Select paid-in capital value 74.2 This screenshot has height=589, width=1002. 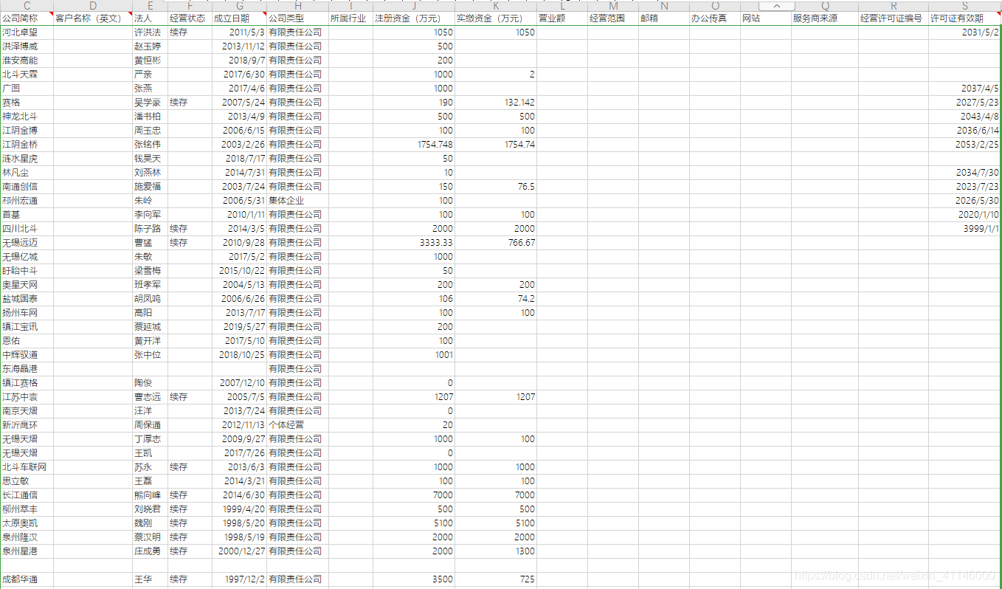click(496, 298)
